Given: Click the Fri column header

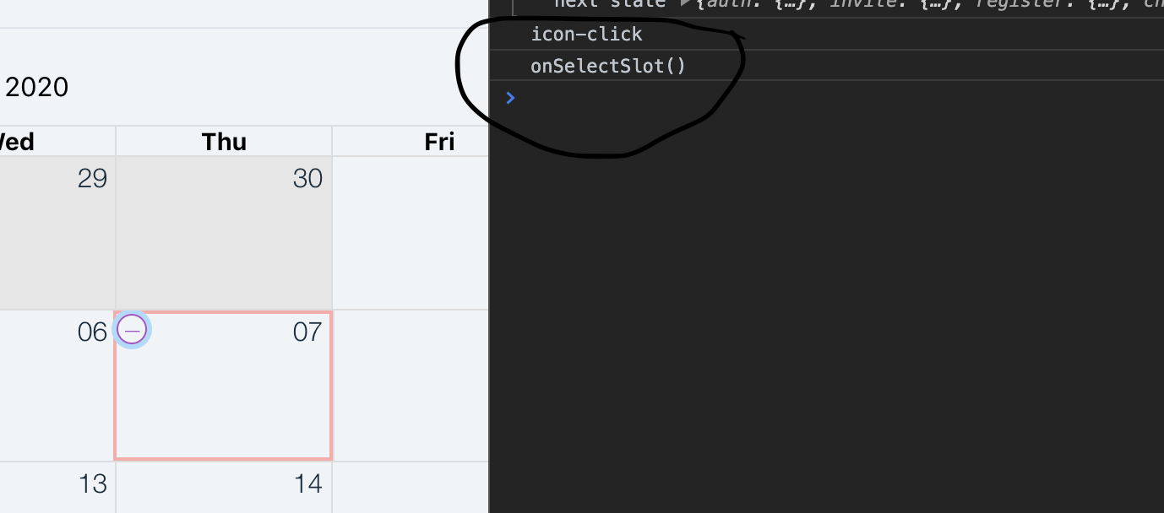Looking at the screenshot, I should [x=439, y=141].
